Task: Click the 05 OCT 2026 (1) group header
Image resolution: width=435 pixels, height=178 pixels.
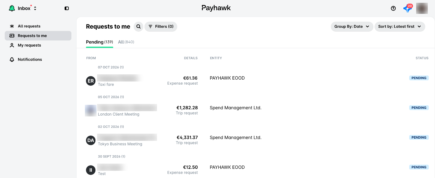Action: 111,97
